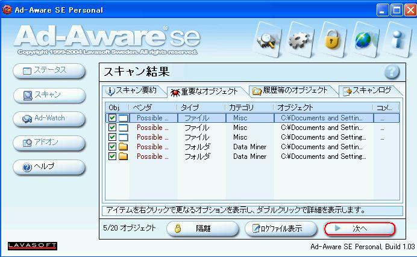Click the round help question-mark icon
This screenshot has height=257, width=417.
point(392,72)
